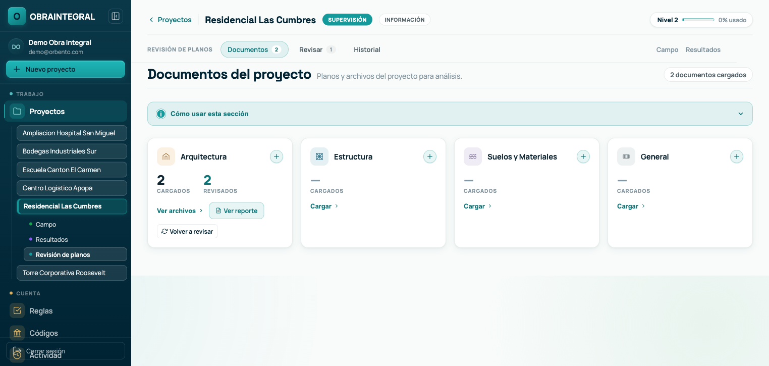Screen dimensions: 769x366
Task: Go back to Proyectos with the chevron
Action: pyautogui.click(x=151, y=20)
